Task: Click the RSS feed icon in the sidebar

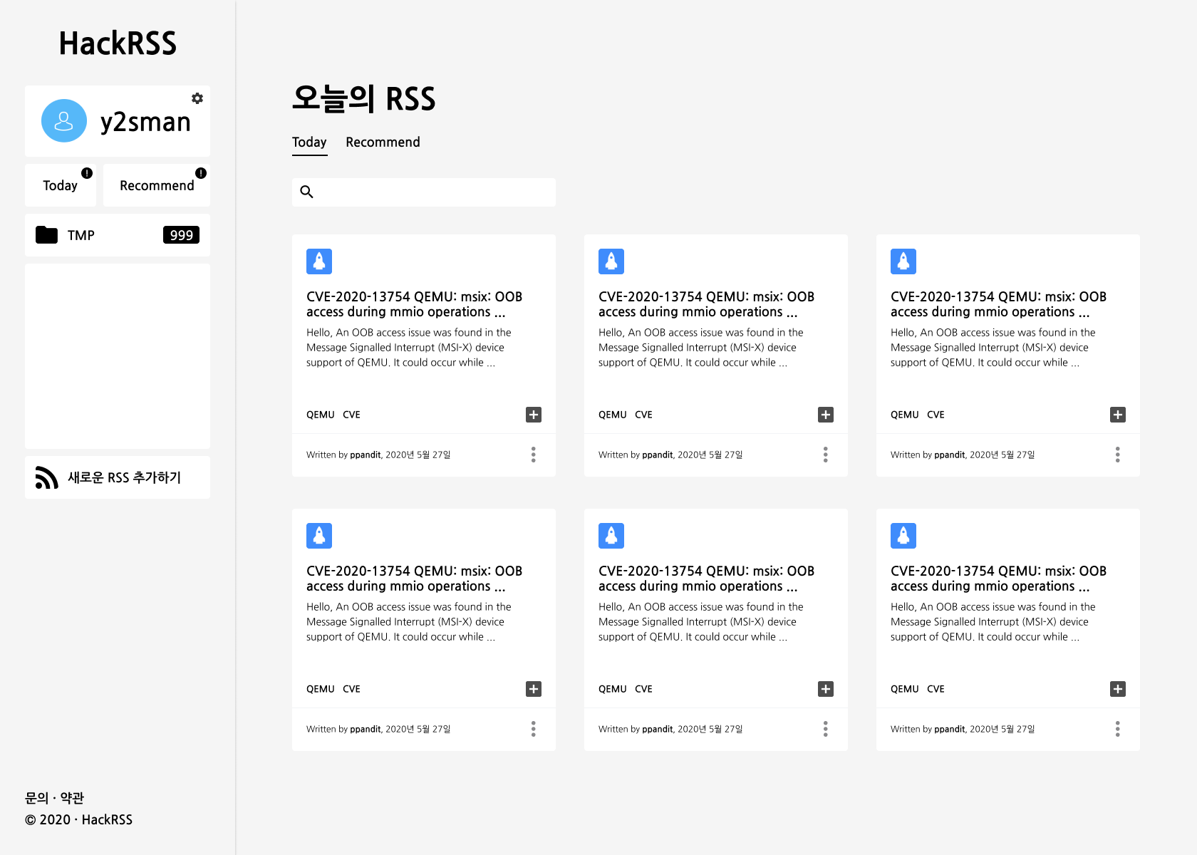Action: click(46, 477)
